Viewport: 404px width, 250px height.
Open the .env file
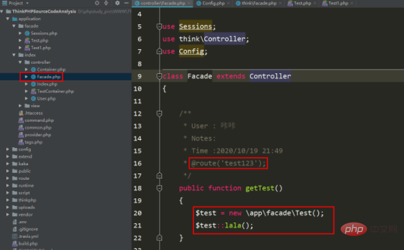coord(22,222)
